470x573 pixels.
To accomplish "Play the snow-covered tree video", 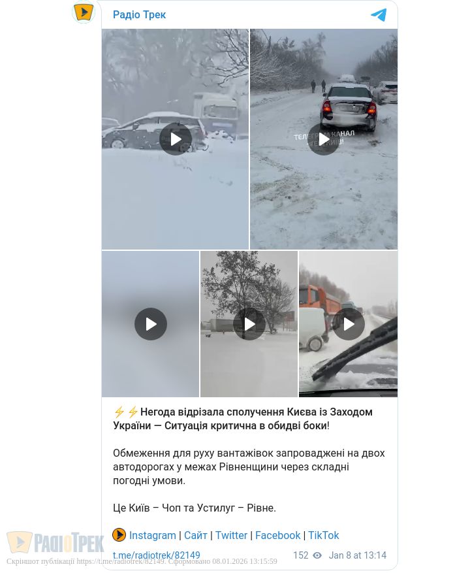I will [249, 324].
